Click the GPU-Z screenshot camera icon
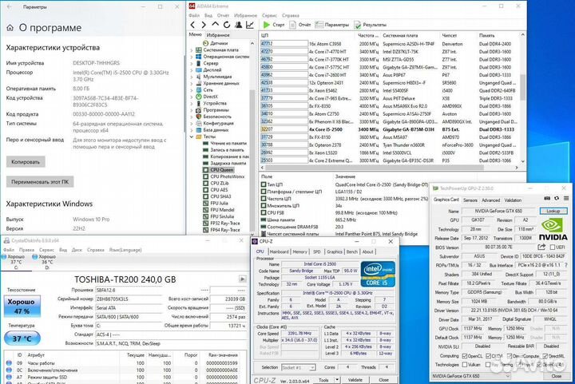 coord(547,198)
